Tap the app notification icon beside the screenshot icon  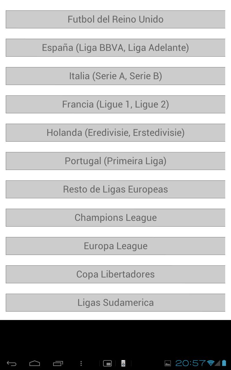point(123,363)
